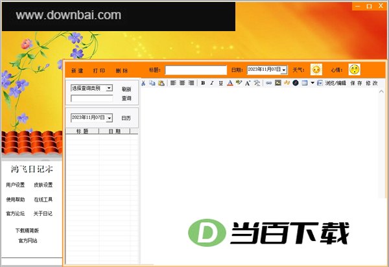Image resolution: width=389 pixels, height=267 pixels.
Task: Click the Copy icon in editor toolbar
Action: point(152,83)
